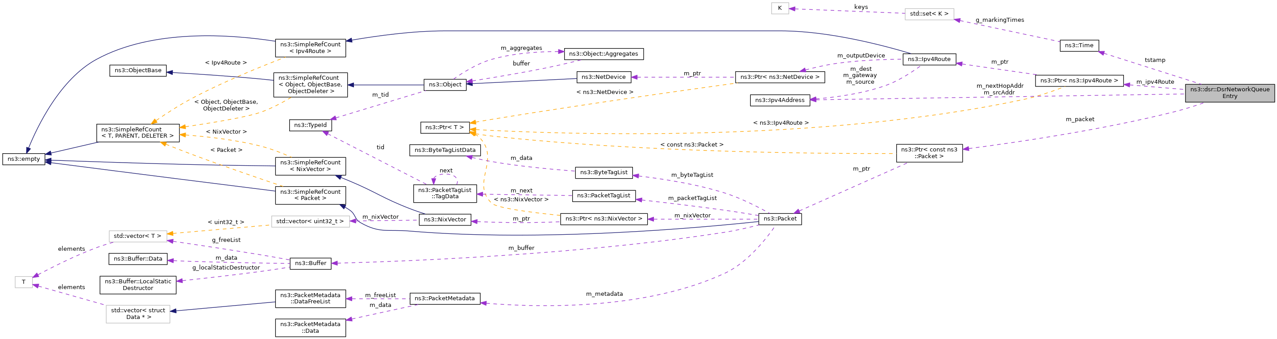The width and height of the screenshot is (1277, 339).
Task: Open the ns3::Ptr< T > node
Action: click(x=445, y=128)
